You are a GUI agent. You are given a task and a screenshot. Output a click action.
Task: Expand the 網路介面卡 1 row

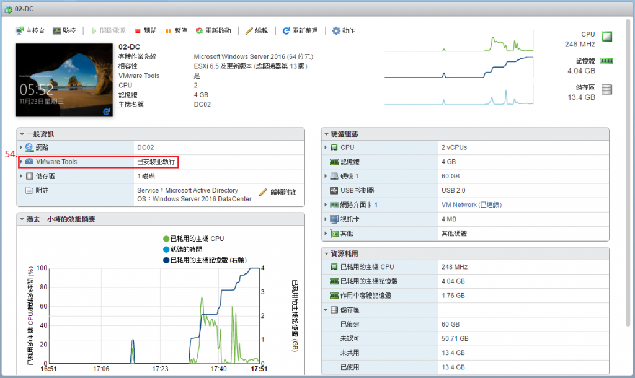coord(326,204)
